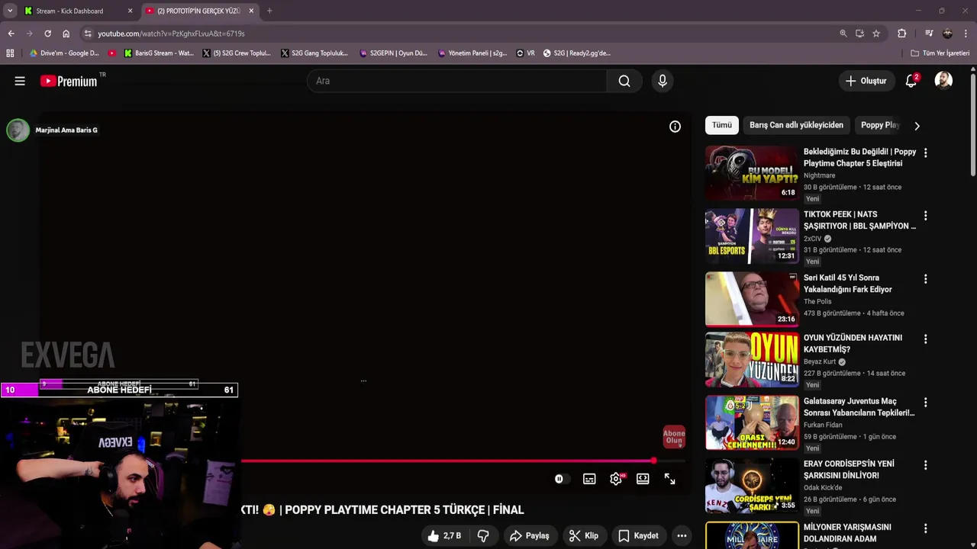Viewport: 977px width, 549px height.
Task: Toggle subtitles in the video player
Action: (x=589, y=479)
